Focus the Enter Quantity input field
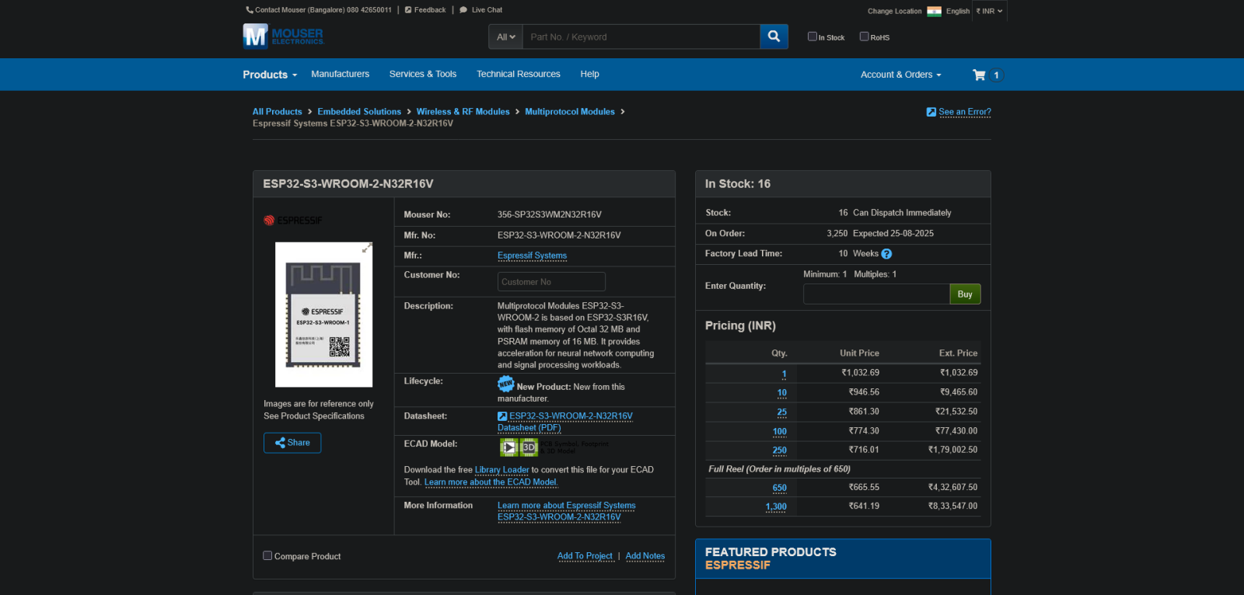The width and height of the screenshot is (1244, 595). (876, 294)
